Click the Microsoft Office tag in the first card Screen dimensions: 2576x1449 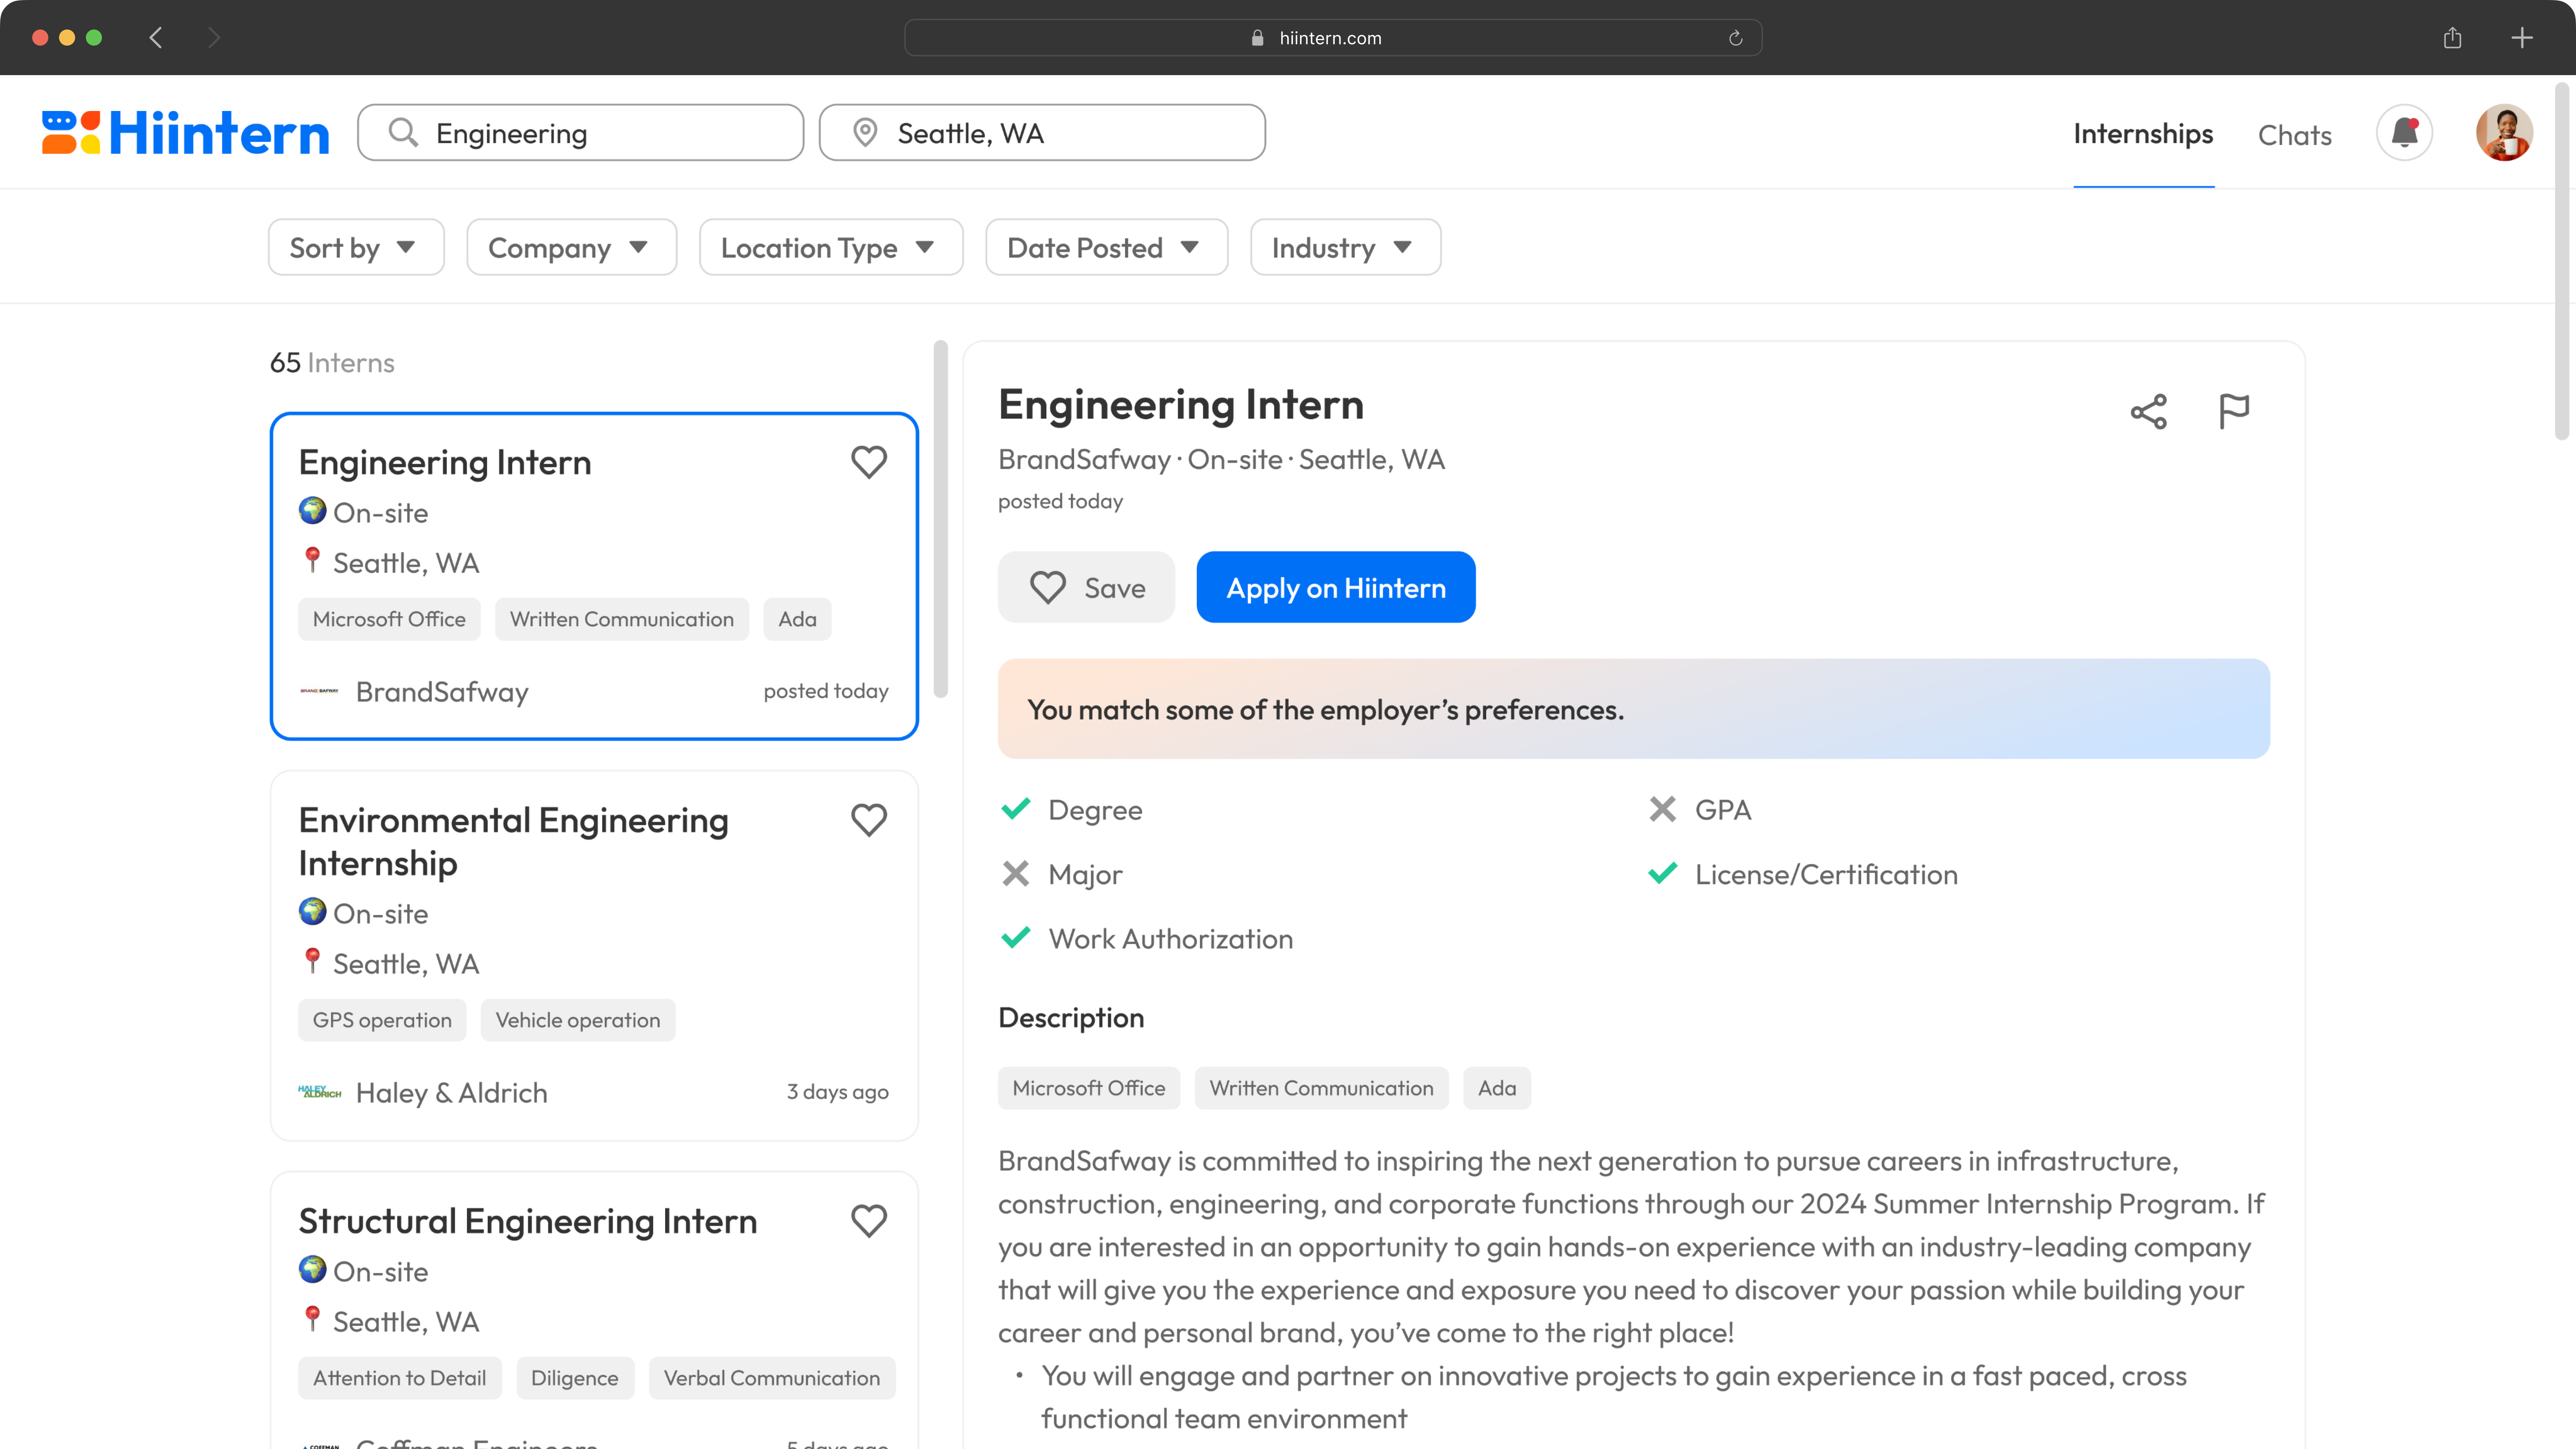(x=389, y=619)
